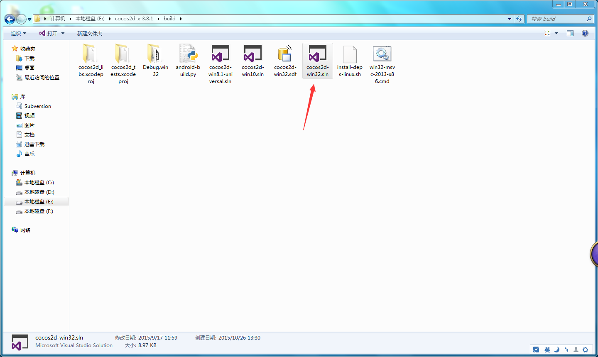Screen dimensions: 598x357
Task: Open the 视频 library
Action: pyautogui.click(x=29, y=115)
